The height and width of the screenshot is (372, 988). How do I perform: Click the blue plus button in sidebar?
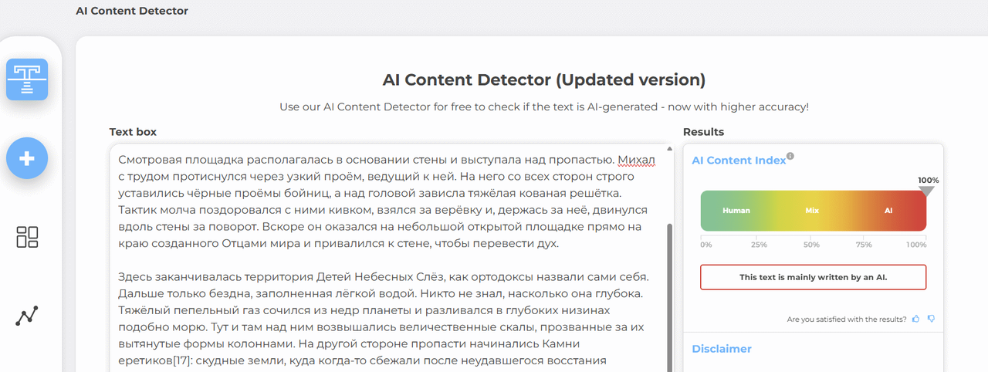(27, 158)
